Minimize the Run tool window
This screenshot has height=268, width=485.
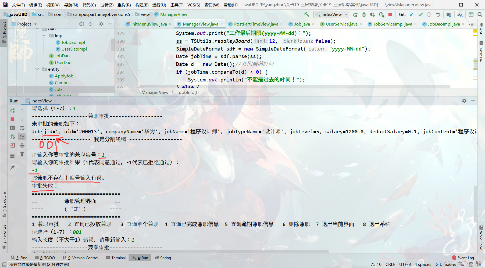pos(473,101)
